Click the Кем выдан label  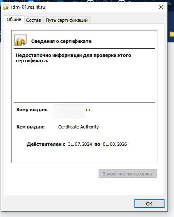click(31, 127)
